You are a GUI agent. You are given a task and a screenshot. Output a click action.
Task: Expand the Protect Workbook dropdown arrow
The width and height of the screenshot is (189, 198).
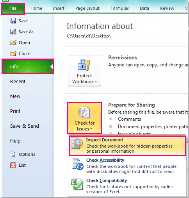point(96,82)
